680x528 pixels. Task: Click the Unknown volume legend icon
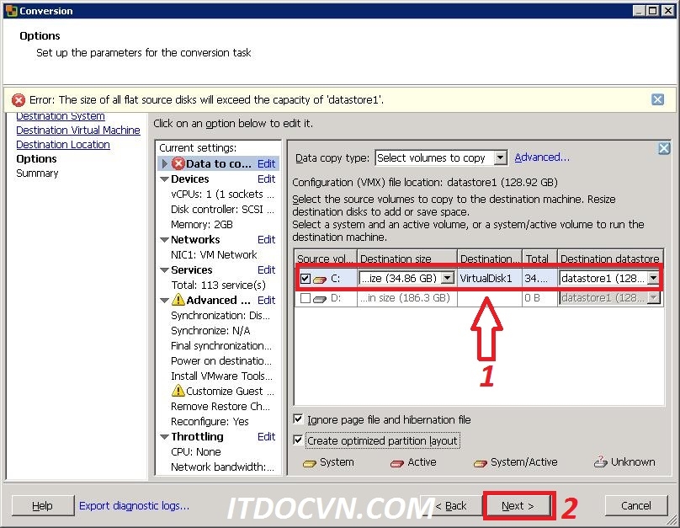pyautogui.click(x=600, y=461)
